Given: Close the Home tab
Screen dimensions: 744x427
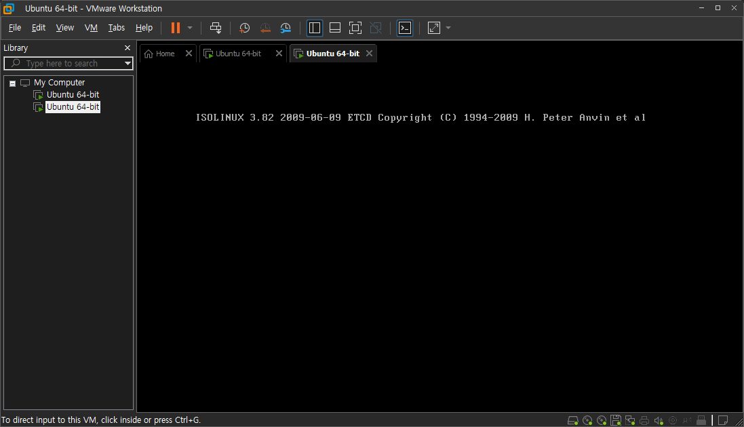Looking at the screenshot, I should click(189, 53).
